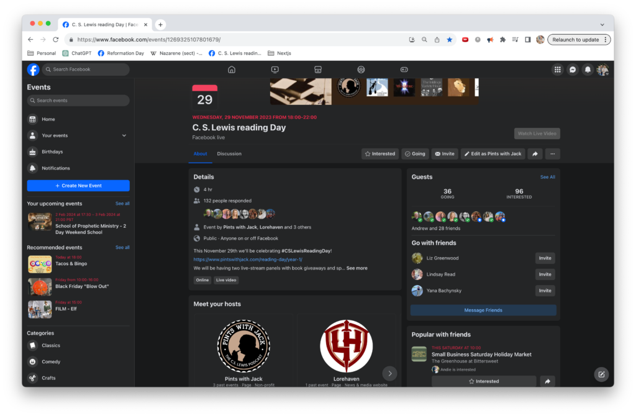The height and width of the screenshot is (416, 636).
Task: Open the Pints with Jack host logo
Action: pyautogui.click(x=243, y=346)
